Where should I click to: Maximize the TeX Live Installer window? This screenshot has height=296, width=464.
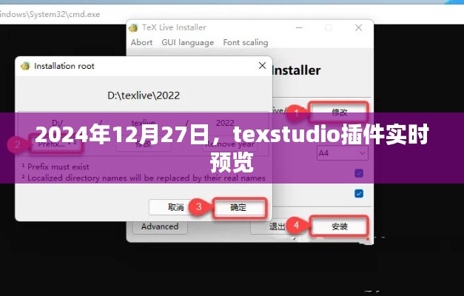click(329, 27)
